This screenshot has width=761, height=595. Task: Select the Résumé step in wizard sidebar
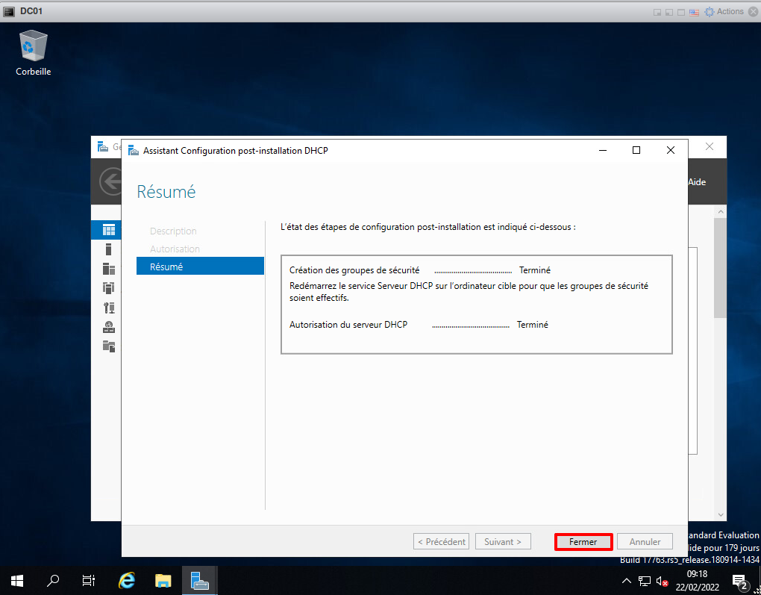[x=200, y=267]
